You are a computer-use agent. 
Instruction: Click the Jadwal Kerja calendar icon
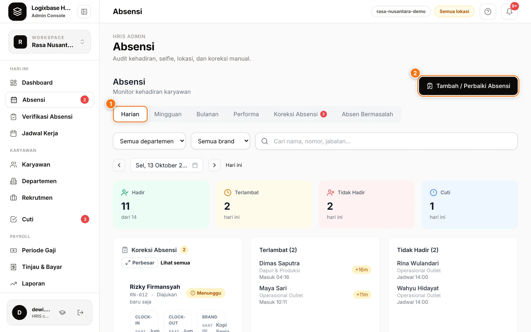click(x=14, y=133)
